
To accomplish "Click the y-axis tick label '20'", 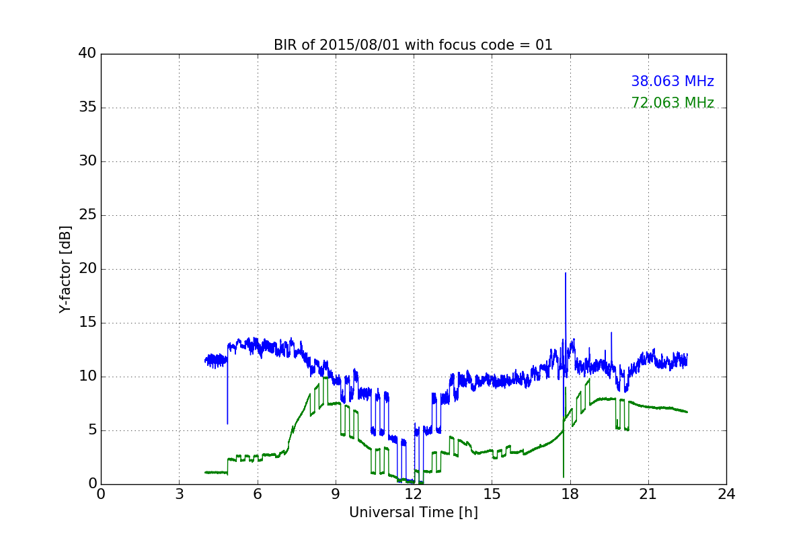I will [x=87, y=269].
